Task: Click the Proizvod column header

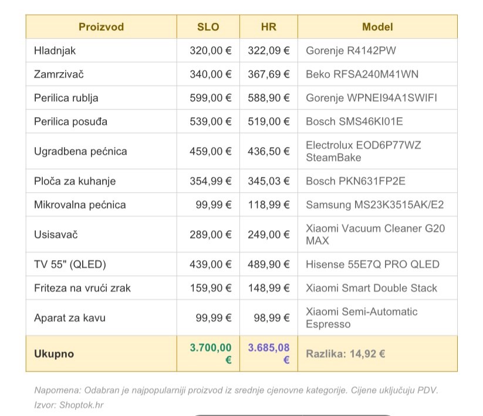Action: point(101,27)
